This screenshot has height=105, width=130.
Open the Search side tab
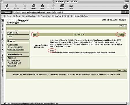pyautogui.click(x=3, y=47)
